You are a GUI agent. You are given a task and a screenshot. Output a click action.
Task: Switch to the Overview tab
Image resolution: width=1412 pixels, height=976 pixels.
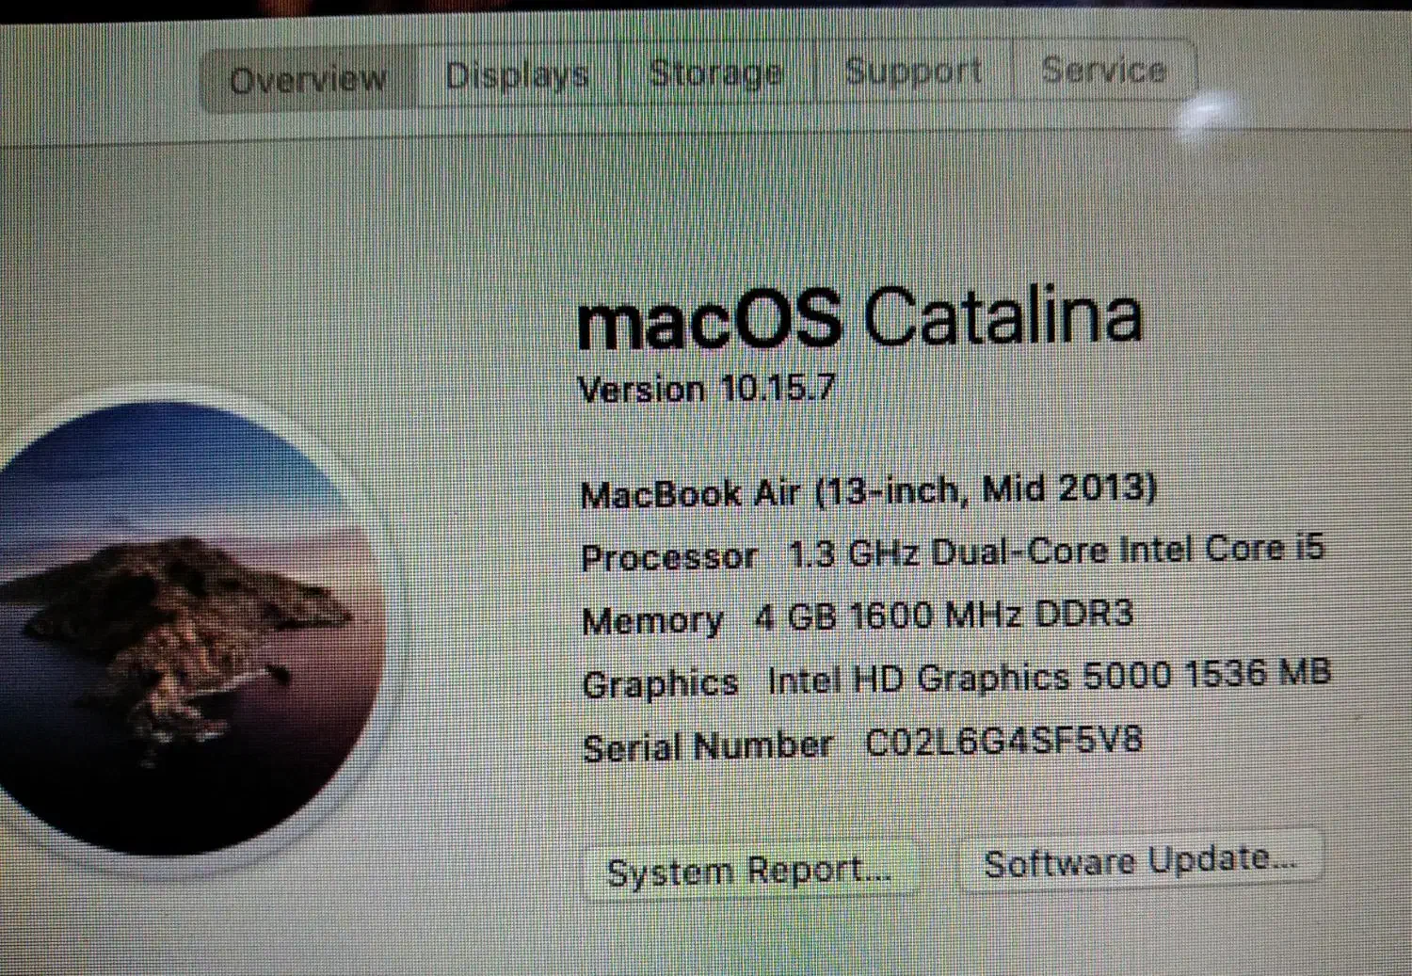[x=309, y=80]
